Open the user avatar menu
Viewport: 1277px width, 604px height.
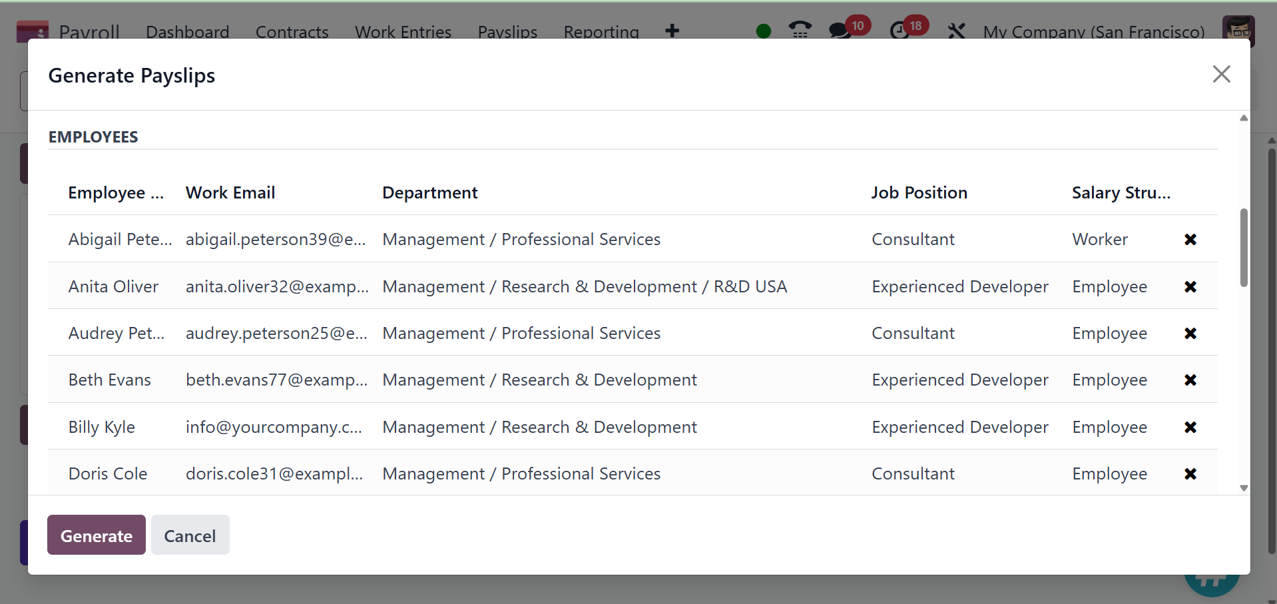(x=1238, y=31)
